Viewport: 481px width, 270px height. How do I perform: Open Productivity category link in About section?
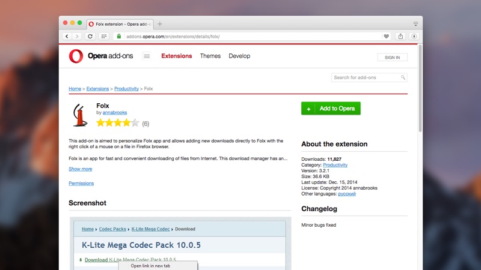coord(335,164)
